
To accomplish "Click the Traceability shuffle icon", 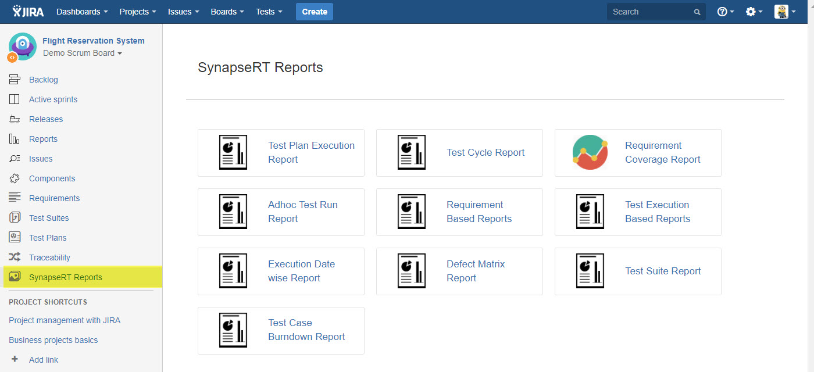I will (15, 257).
